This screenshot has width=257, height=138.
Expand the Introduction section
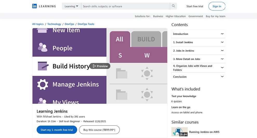coord(198,34)
